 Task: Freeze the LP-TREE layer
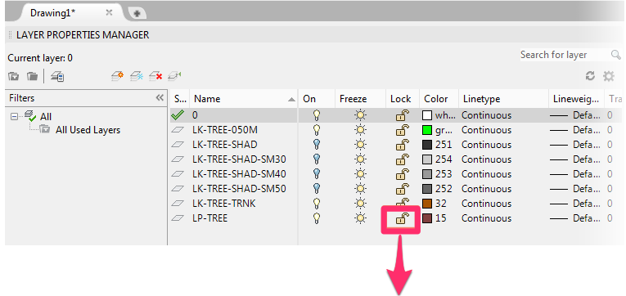tap(361, 218)
